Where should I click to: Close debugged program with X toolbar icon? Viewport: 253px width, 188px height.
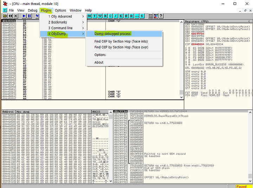pos(16,16)
